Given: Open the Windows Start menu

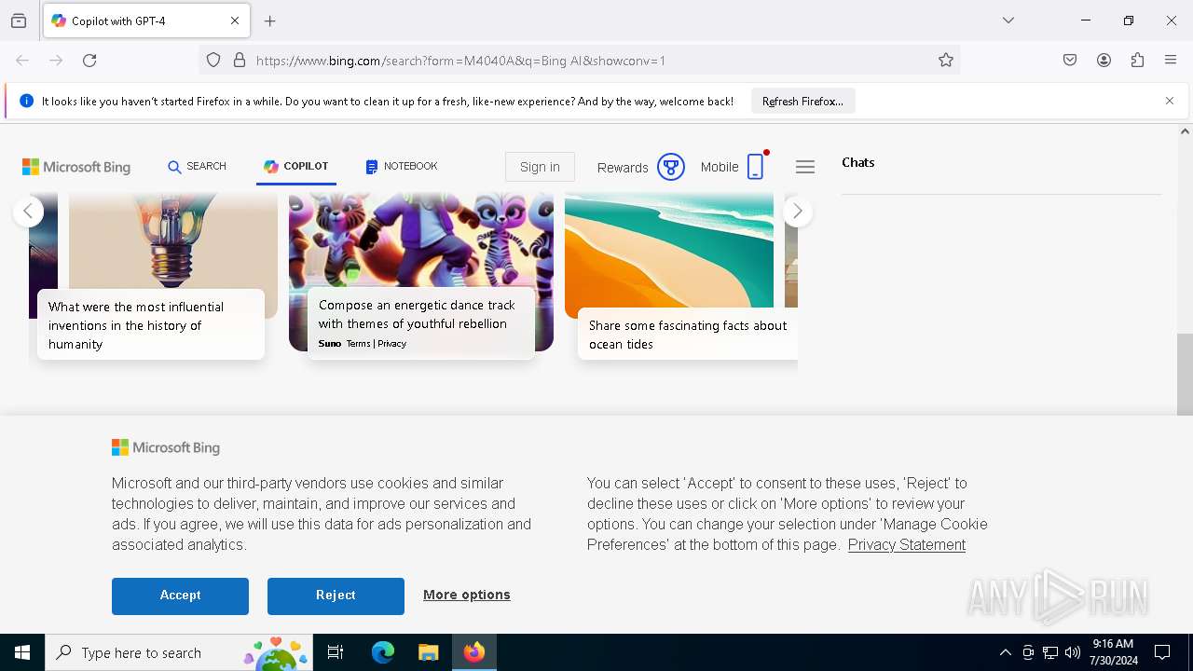Looking at the screenshot, I should 22,652.
